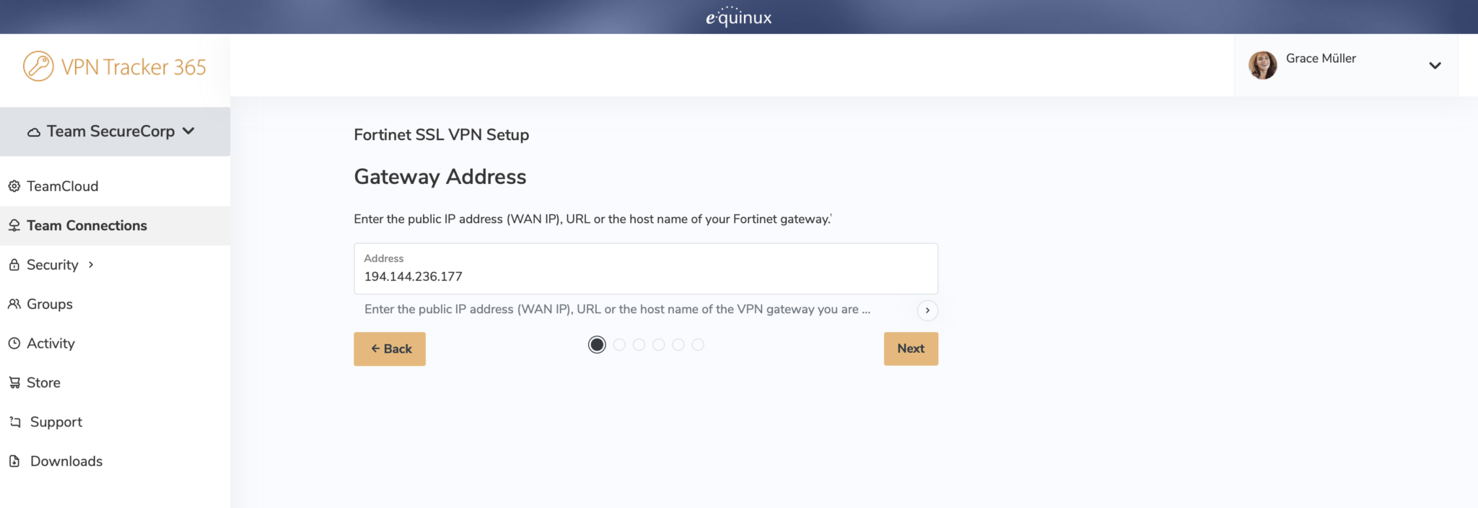Click the Store shopping cart icon
This screenshot has width=1478, height=508.
(x=14, y=382)
